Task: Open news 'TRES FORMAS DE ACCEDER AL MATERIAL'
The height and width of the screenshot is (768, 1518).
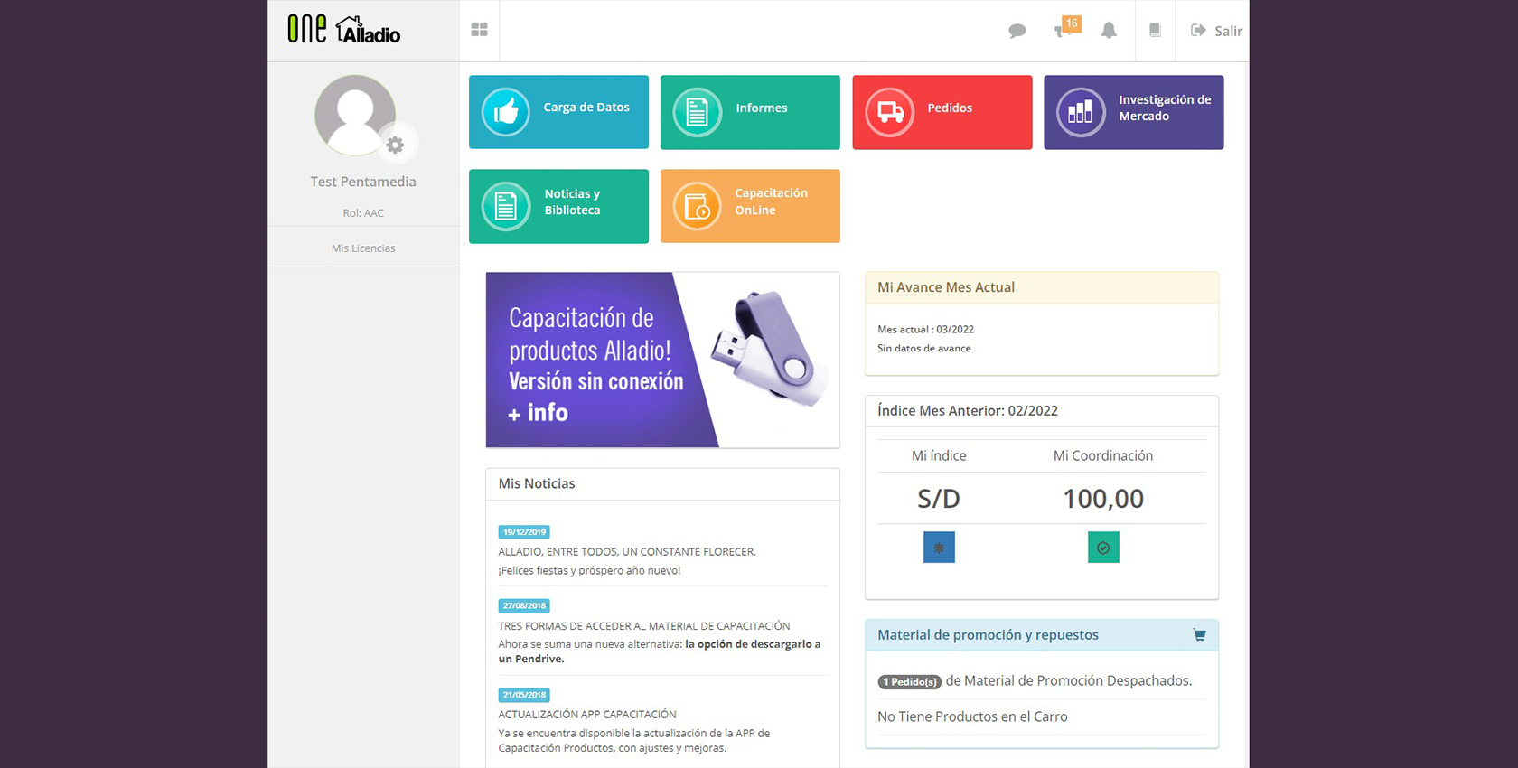Action: [x=644, y=625]
